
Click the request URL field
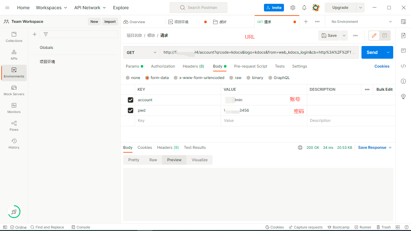259,52
